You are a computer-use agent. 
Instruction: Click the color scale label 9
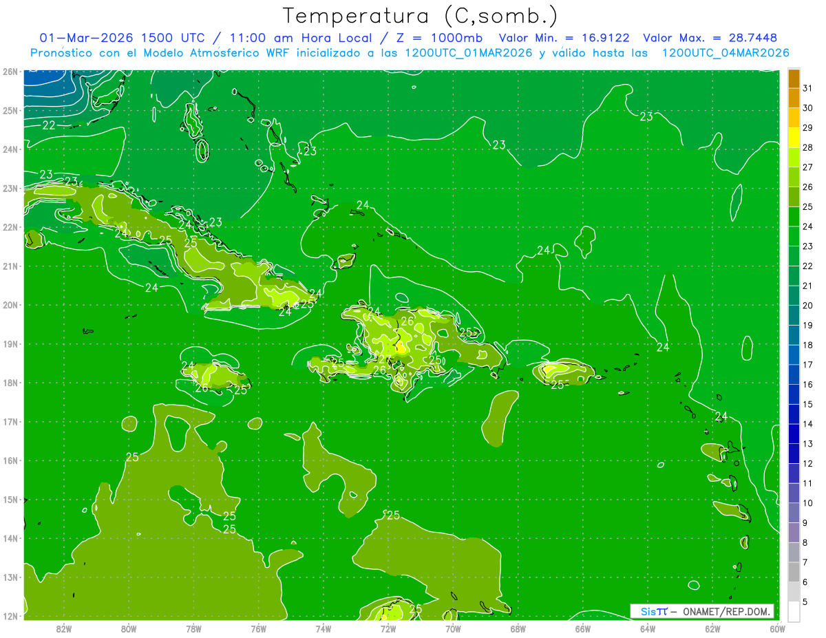click(x=805, y=523)
